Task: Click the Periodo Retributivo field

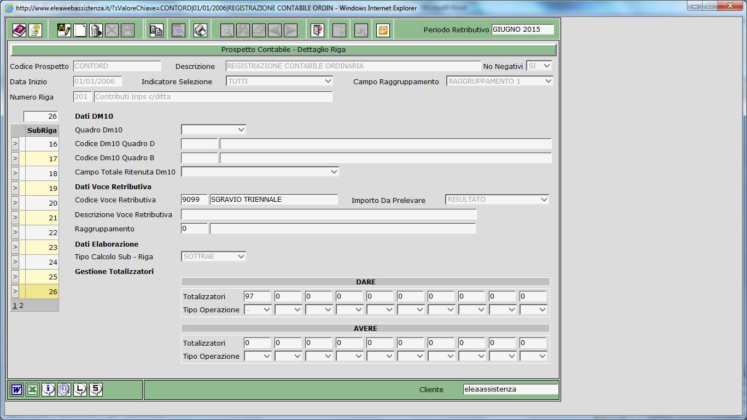Action: (523, 30)
